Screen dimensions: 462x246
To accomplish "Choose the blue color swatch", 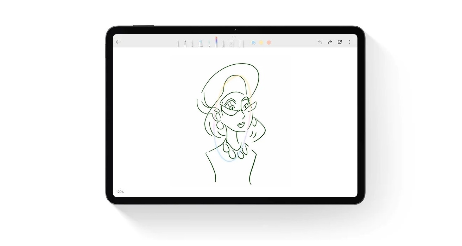I will coord(253,43).
